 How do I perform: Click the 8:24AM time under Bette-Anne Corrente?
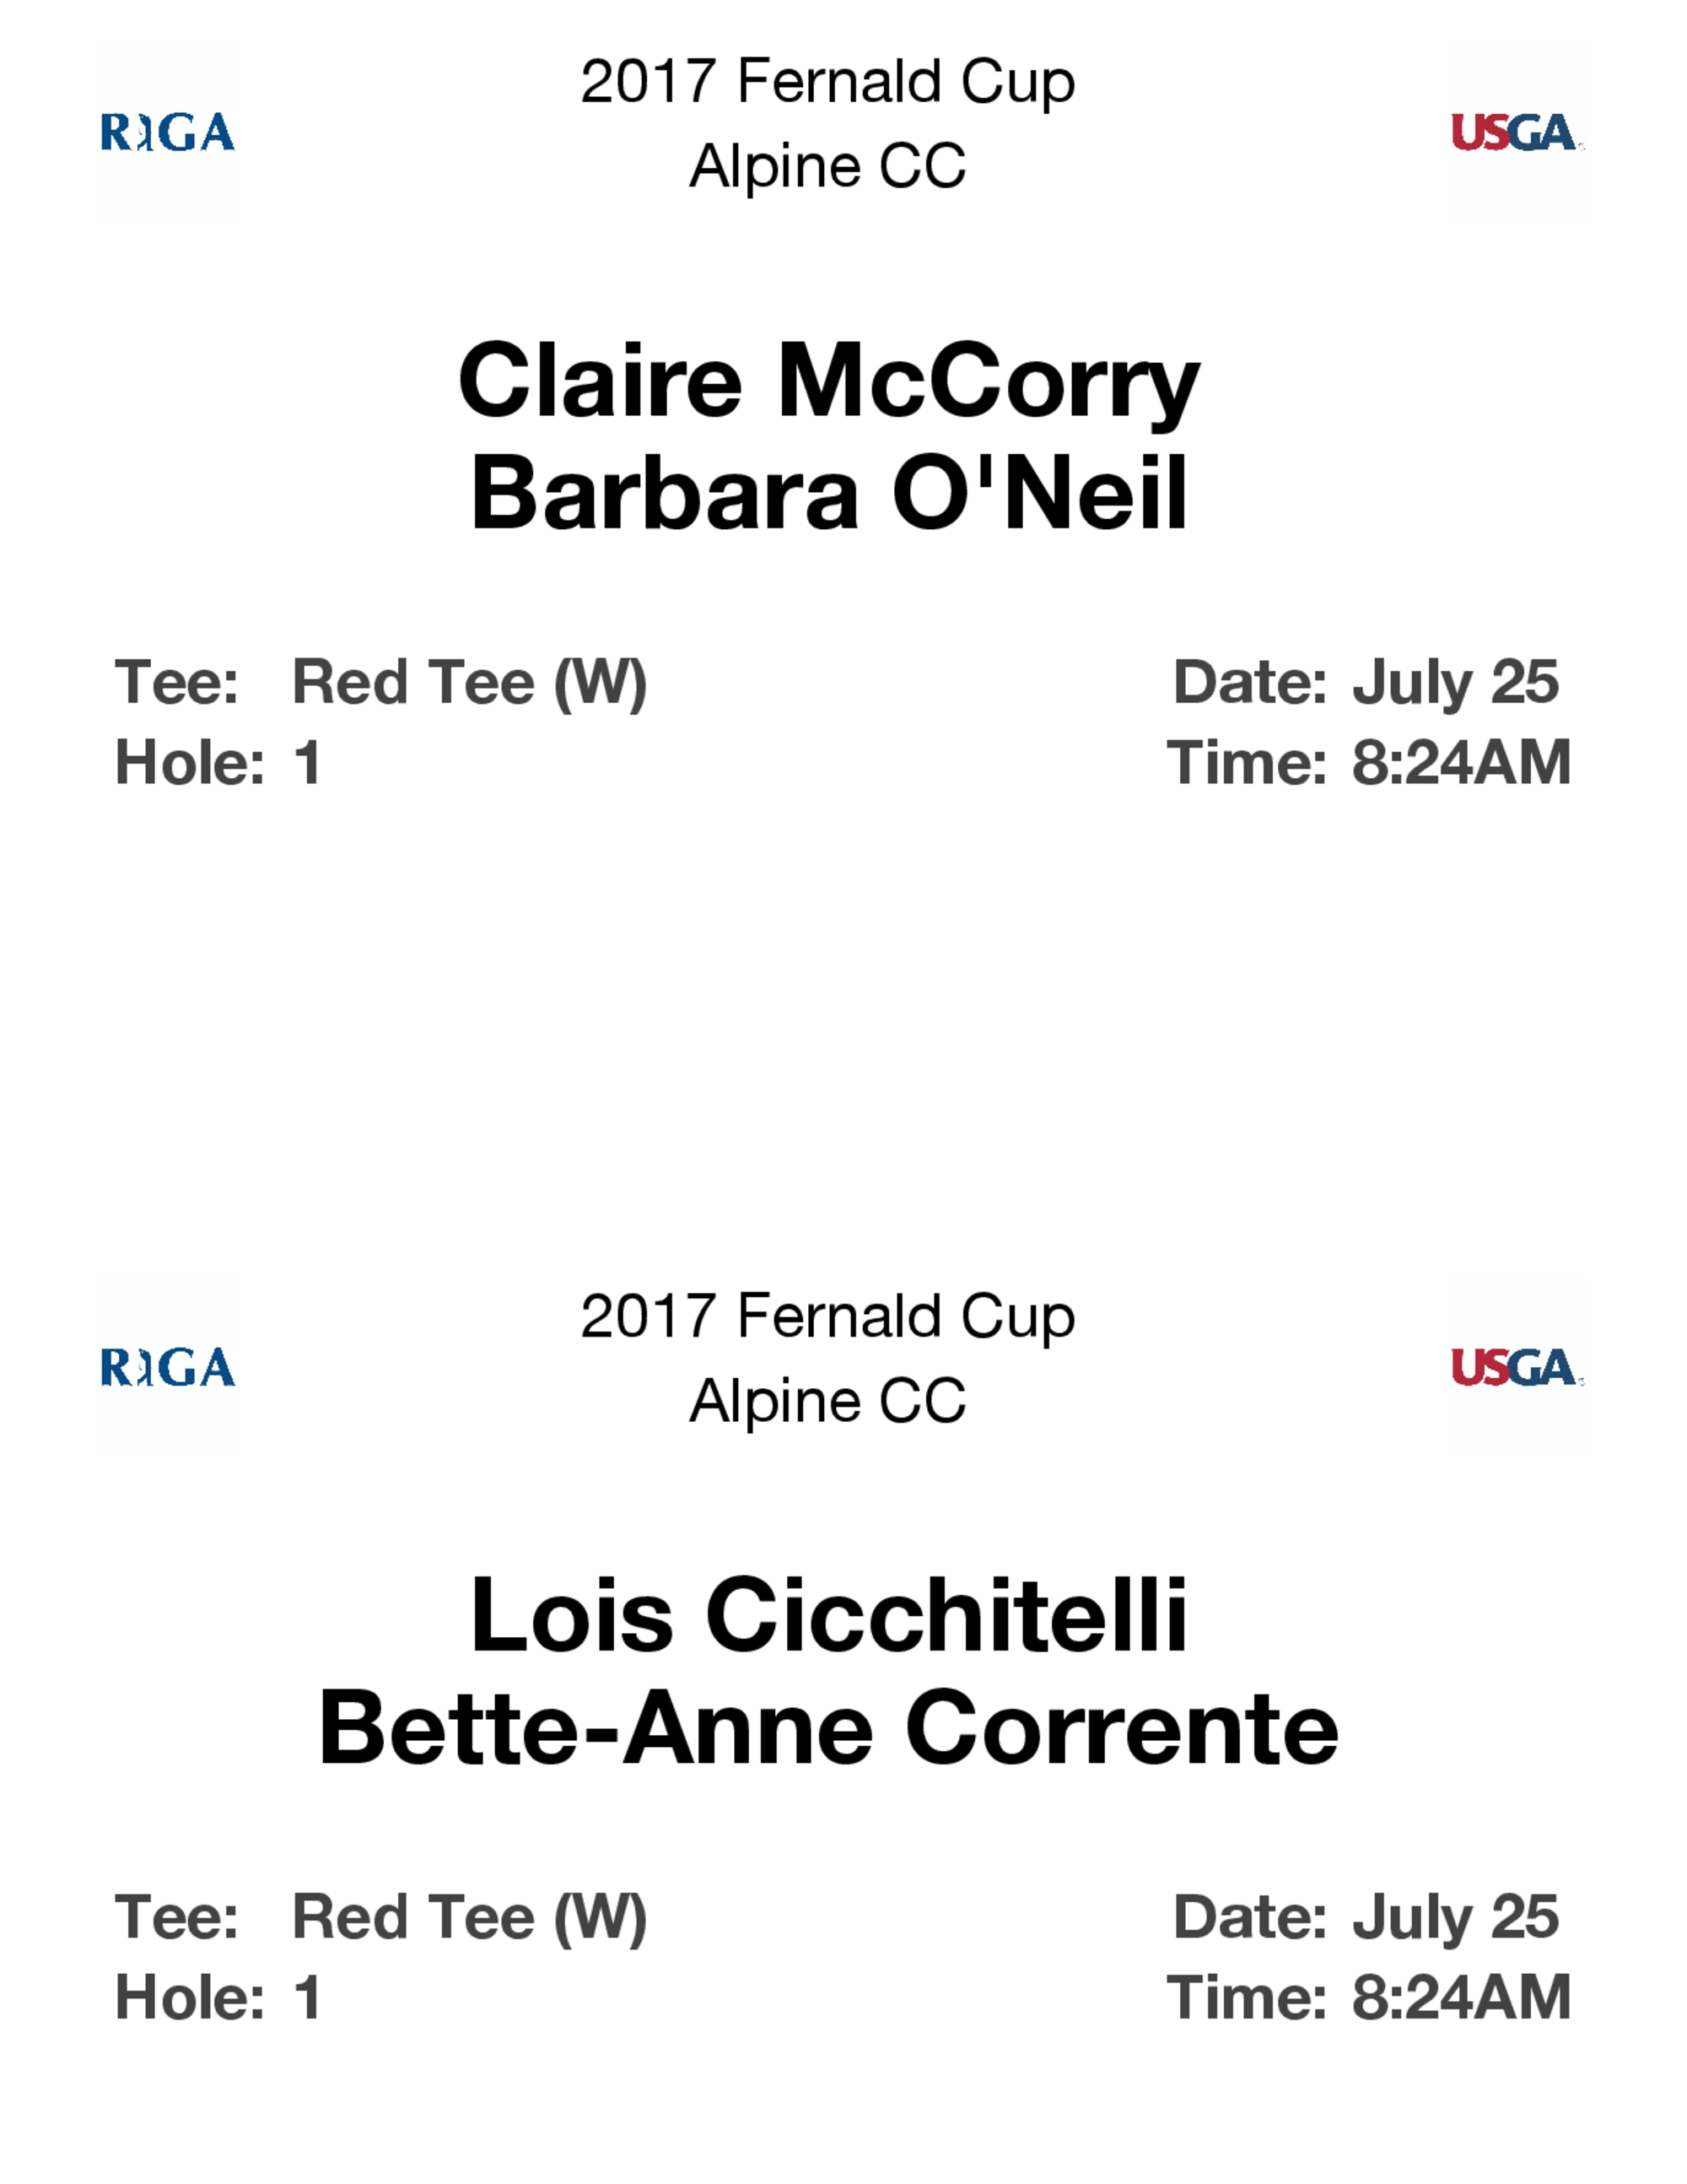click(x=1460, y=1997)
